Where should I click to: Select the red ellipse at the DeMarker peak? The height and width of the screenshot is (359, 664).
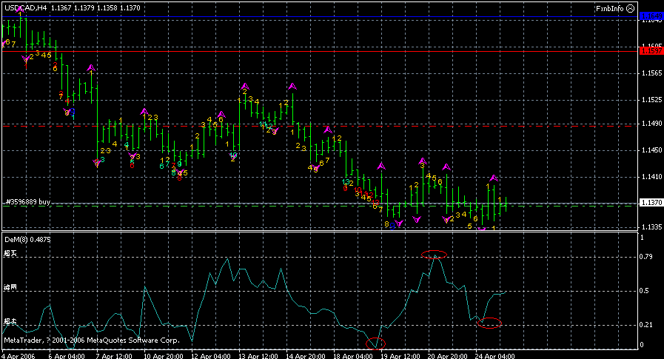pyautogui.click(x=434, y=254)
